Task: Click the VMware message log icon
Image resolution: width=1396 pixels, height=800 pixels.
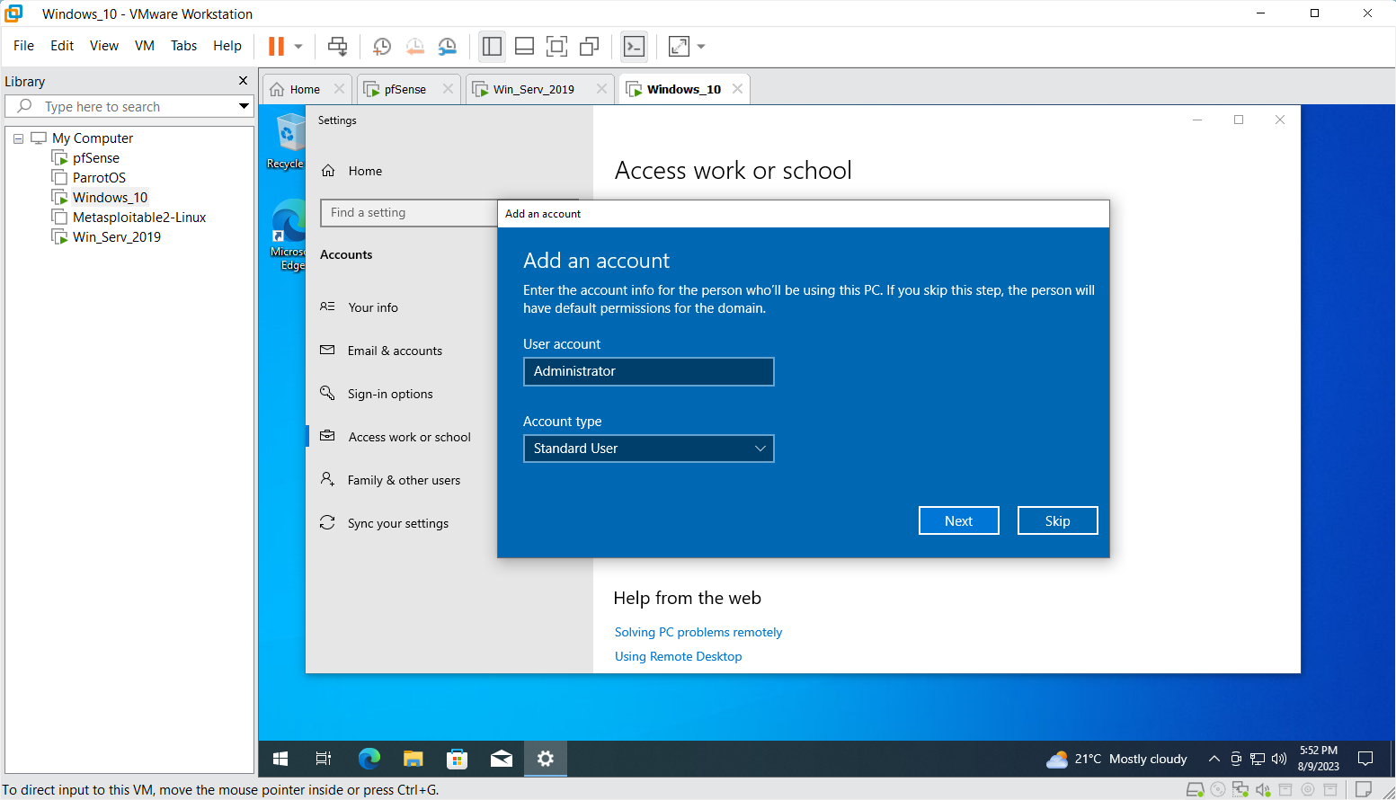Action: point(1364,789)
